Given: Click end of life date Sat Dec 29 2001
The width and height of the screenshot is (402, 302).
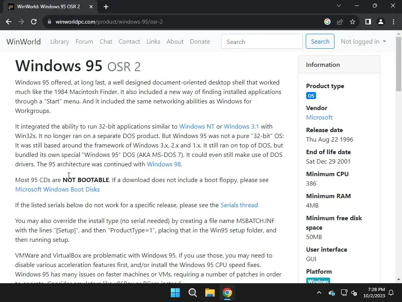Looking at the screenshot, I should 328,162.
